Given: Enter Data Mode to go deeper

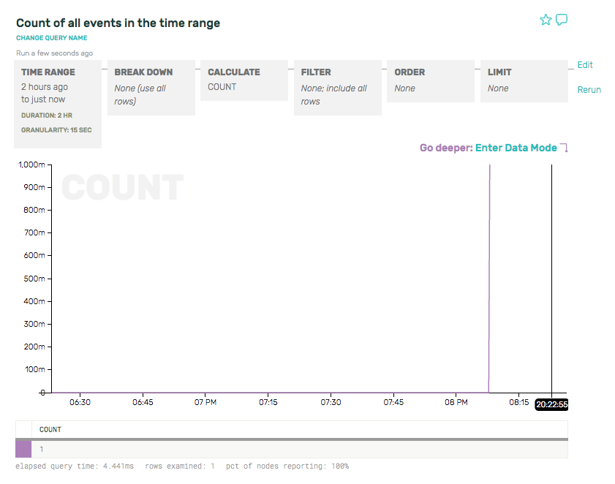Looking at the screenshot, I should (x=516, y=148).
